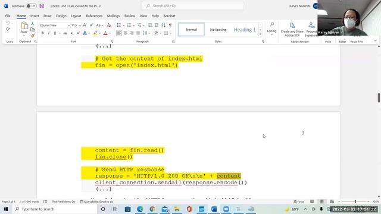The image size is (381, 214).
Task: Switch to Web Layout view
Action: (332, 202)
